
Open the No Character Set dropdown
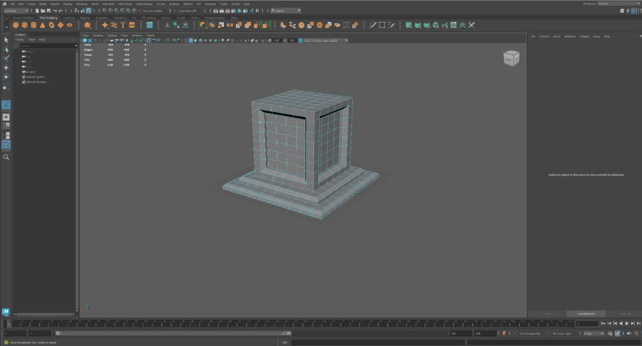click(x=530, y=333)
